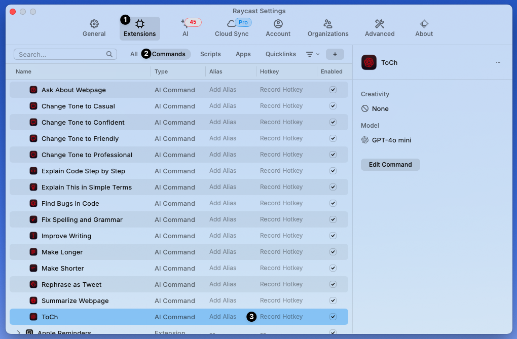Click the Fix Spelling and Grammar icon
This screenshot has width=517, height=339.
[x=33, y=219]
